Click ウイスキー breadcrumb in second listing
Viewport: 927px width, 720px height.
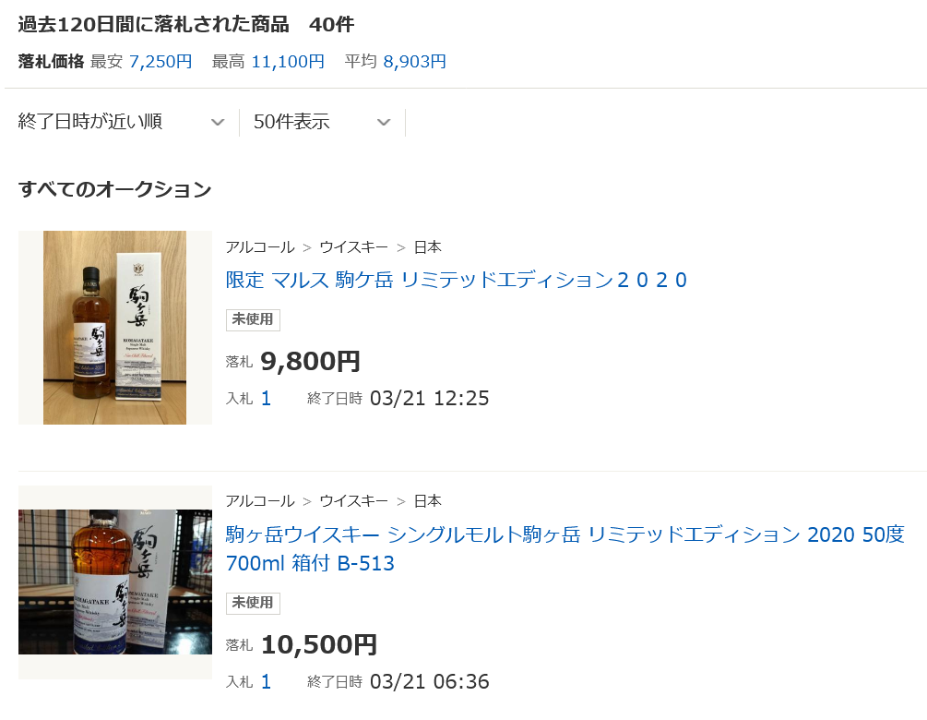tap(353, 501)
